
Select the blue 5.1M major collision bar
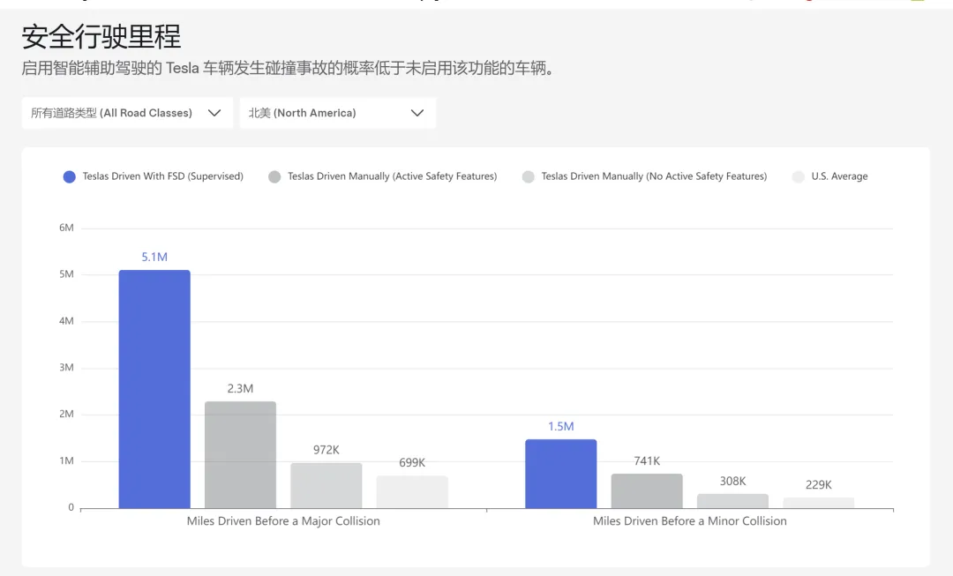(154, 389)
